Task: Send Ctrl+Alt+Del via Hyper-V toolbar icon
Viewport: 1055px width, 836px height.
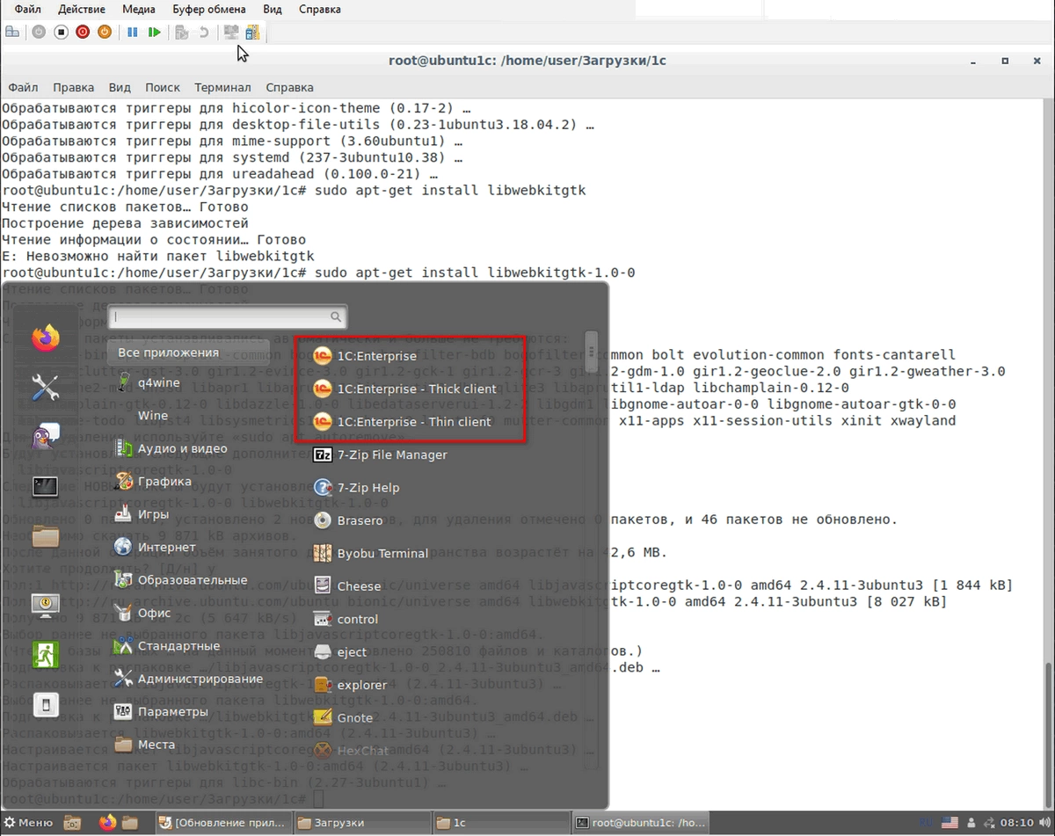Action: click(12, 32)
